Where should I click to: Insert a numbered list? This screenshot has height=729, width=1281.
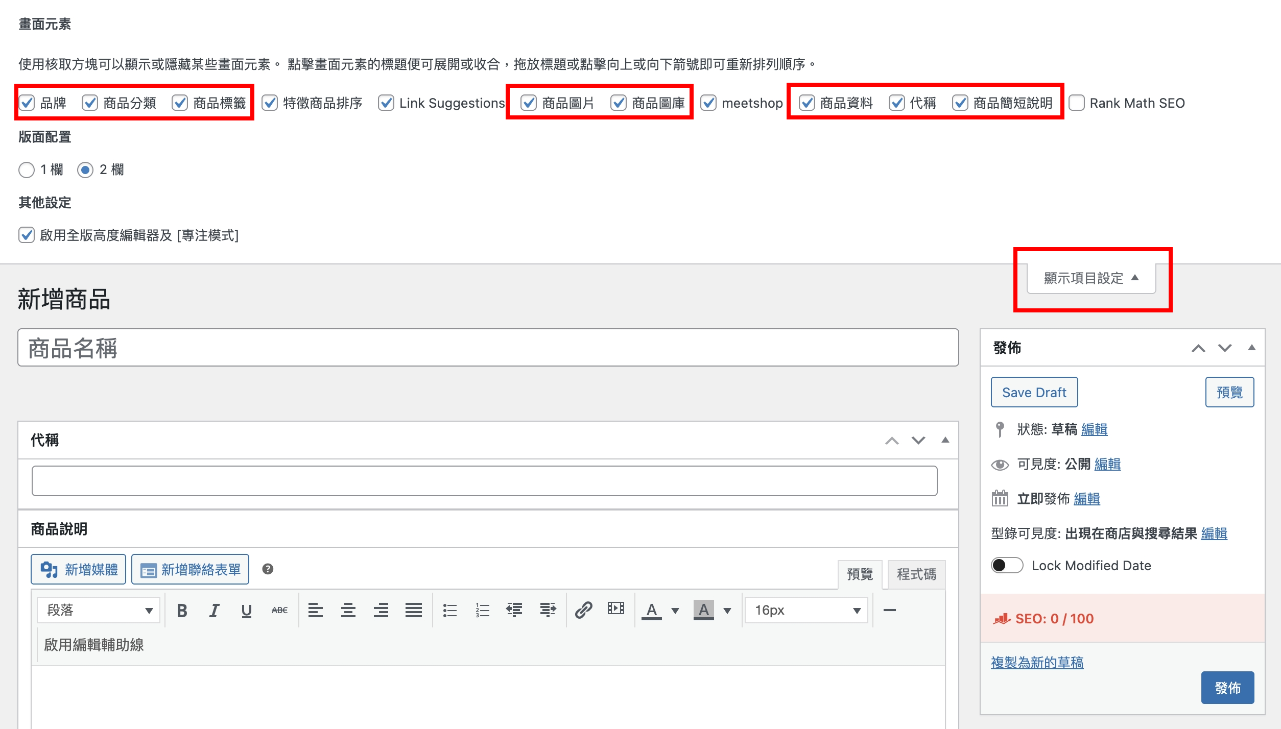tap(482, 610)
